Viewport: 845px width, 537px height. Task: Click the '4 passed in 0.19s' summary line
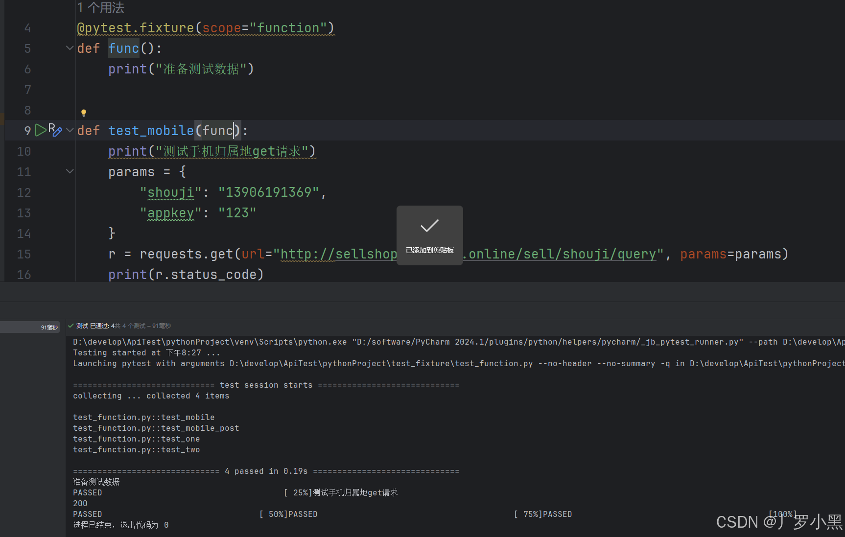click(x=266, y=471)
